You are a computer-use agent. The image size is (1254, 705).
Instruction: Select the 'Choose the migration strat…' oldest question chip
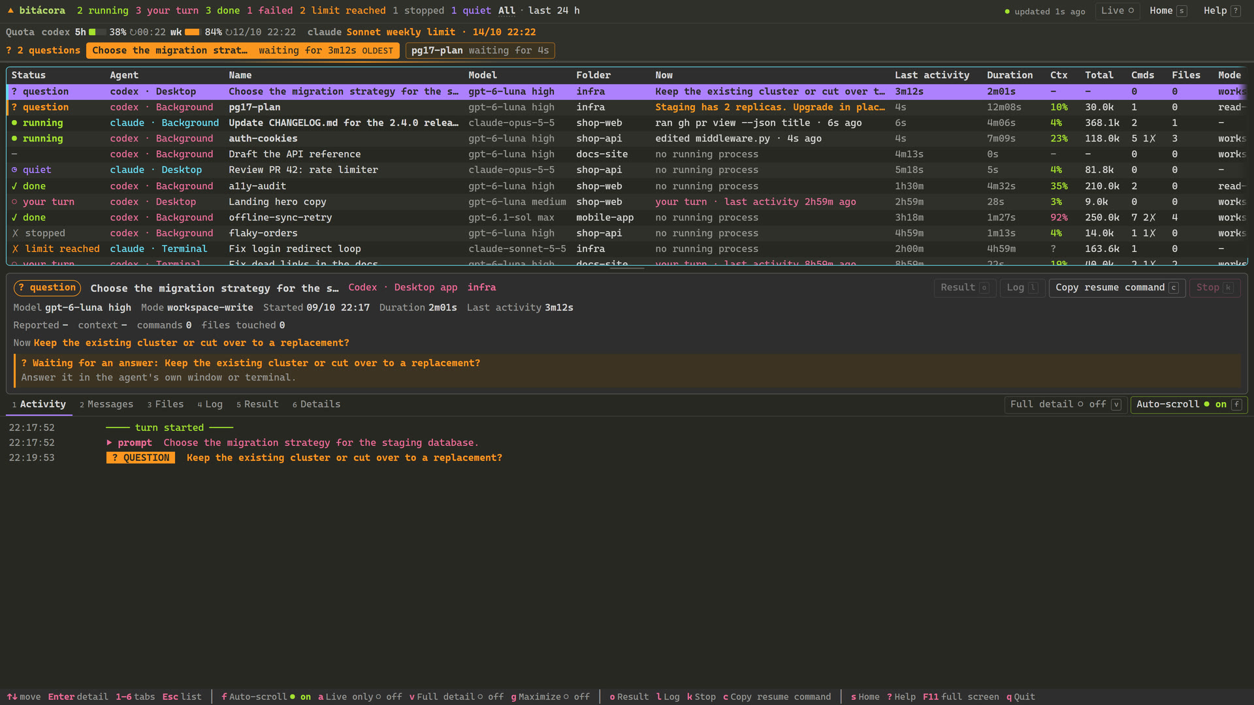click(242, 50)
